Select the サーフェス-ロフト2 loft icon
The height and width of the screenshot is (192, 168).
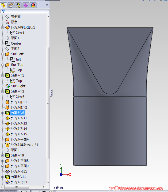[7, 107]
